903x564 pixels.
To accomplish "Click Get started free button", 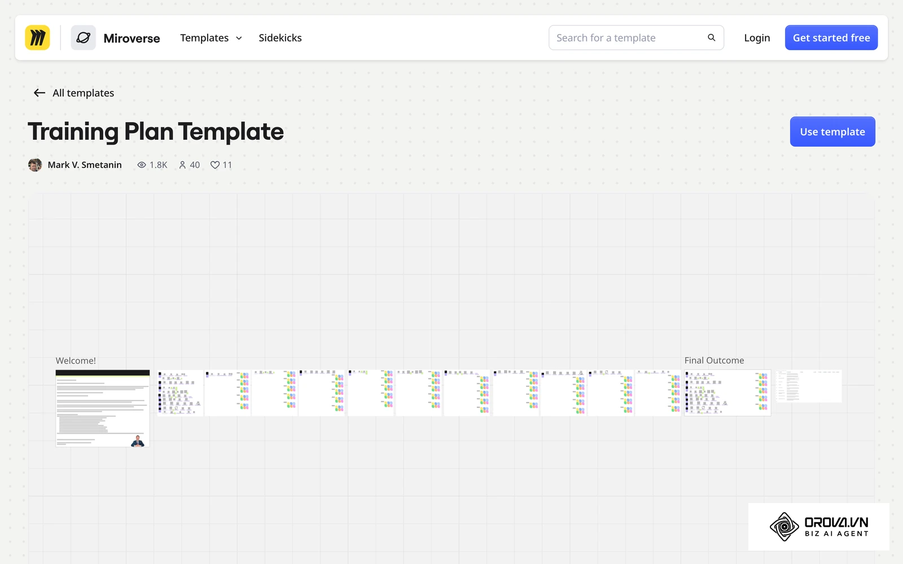I will coord(831,38).
